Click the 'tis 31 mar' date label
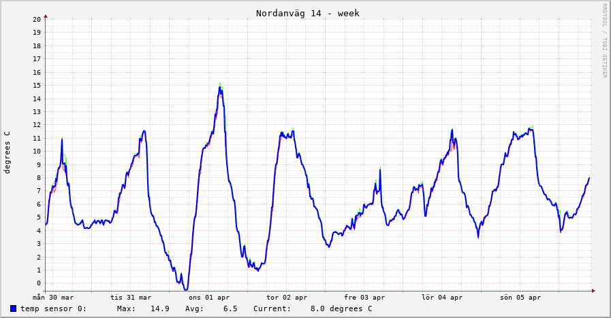This screenshot has width=611, height=318. coord(131,298)
